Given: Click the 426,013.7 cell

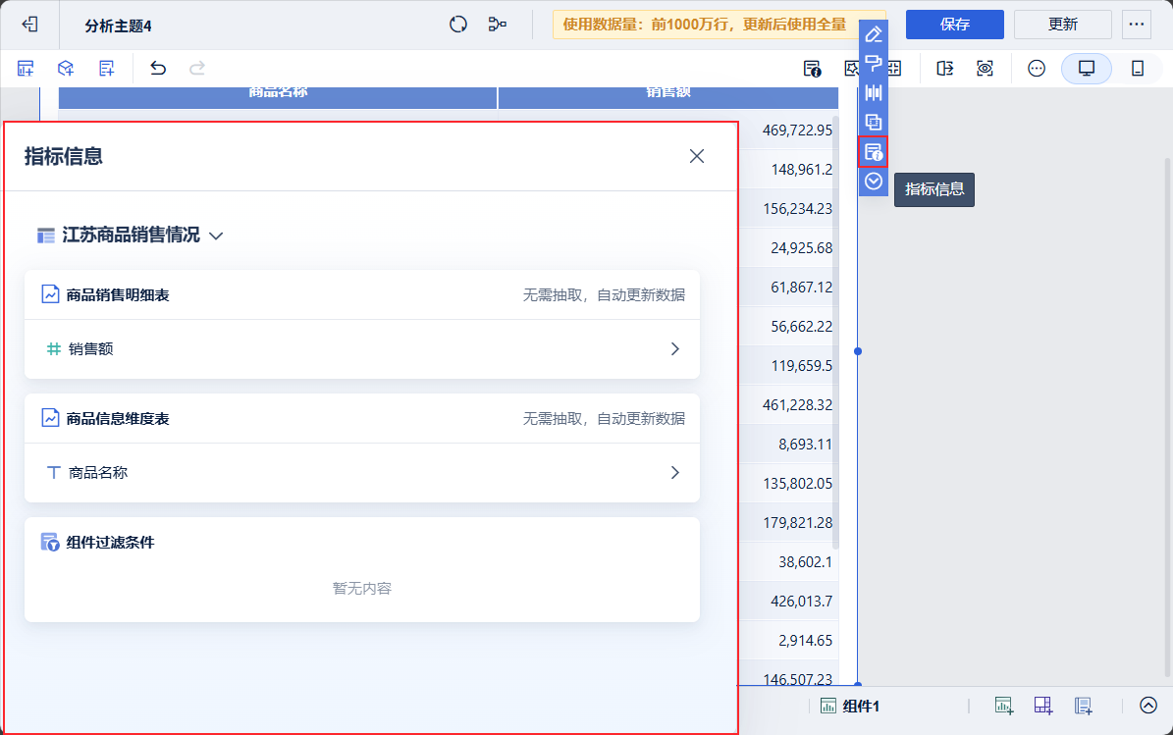Looking at the screenshot, I should pos(802,602).
